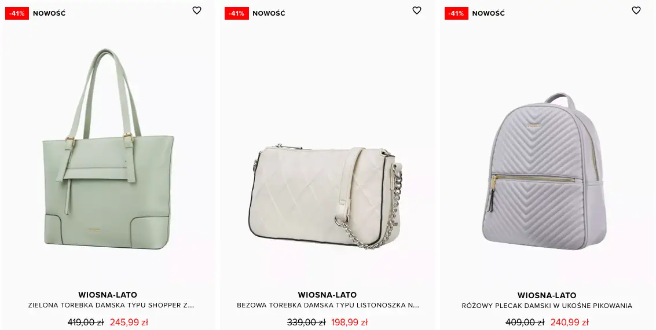The height and width of the screenshot is (330, 656).
Task: Click the -41% badge on beige bag
Action: pos(237,13)
